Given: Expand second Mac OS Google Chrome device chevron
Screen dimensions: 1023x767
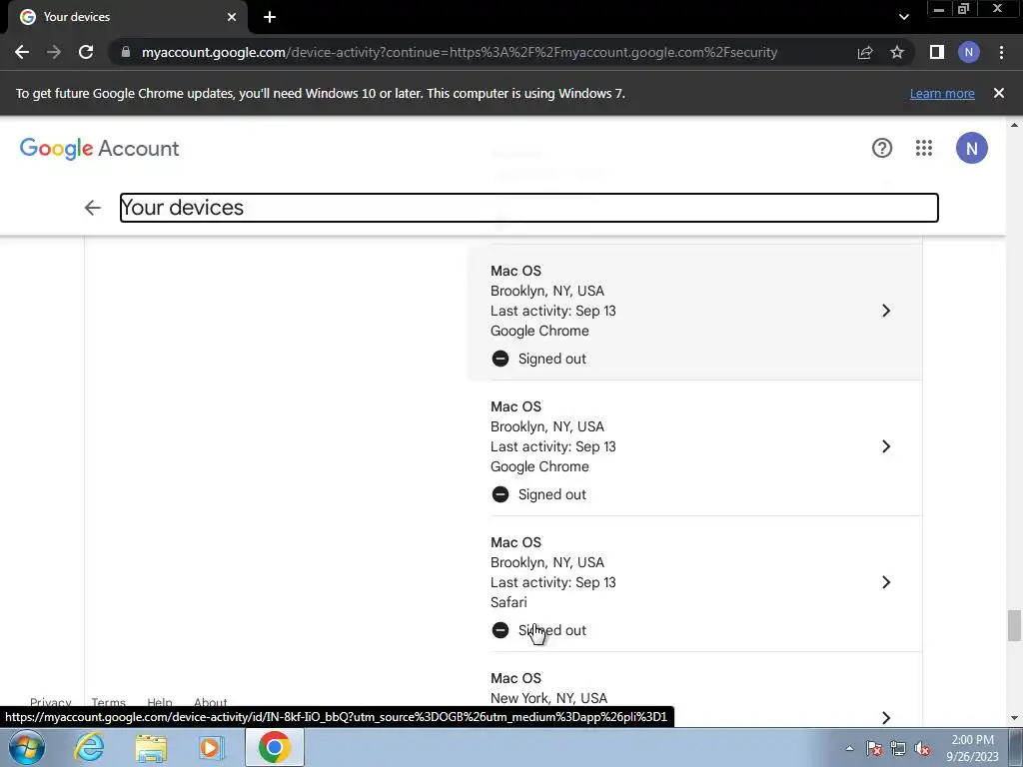Looking at the screenshot, I should [886, 446].
